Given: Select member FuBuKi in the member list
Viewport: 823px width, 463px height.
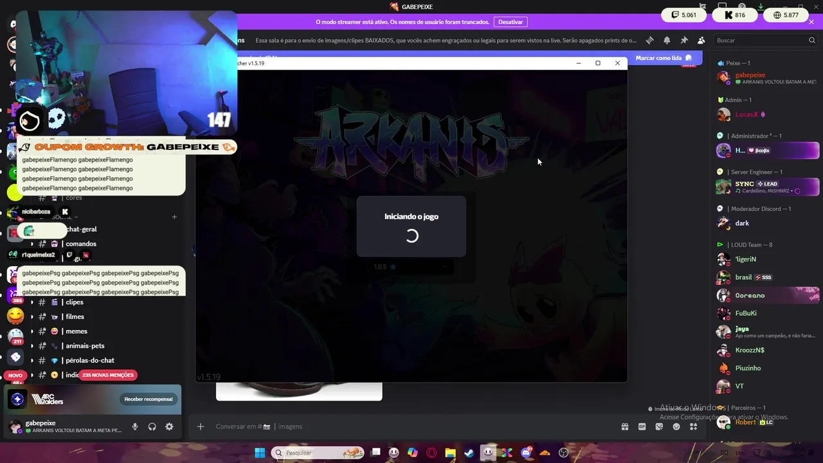Looking at the screenshot, I should coord(767,313).
